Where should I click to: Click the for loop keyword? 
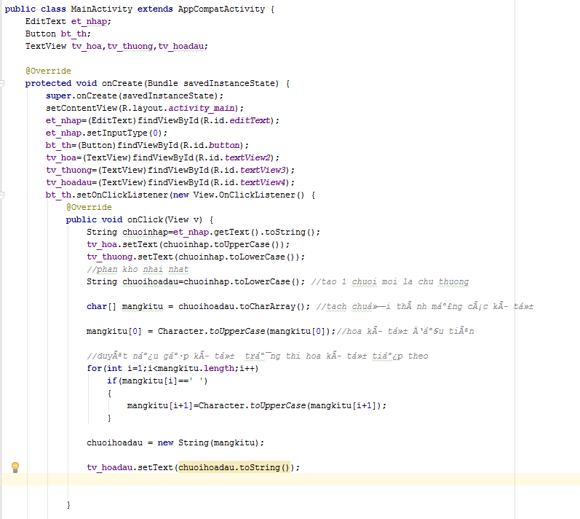tap(94, 368)
